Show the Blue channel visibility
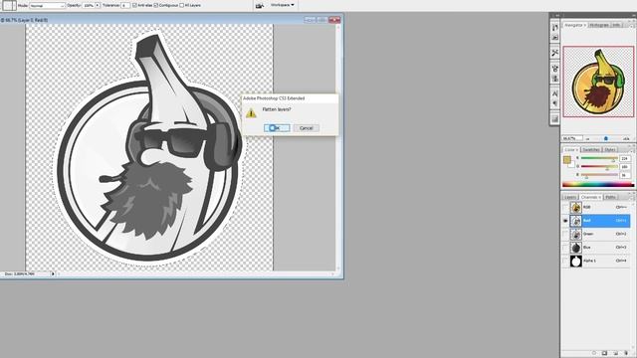 coord(565,248)
